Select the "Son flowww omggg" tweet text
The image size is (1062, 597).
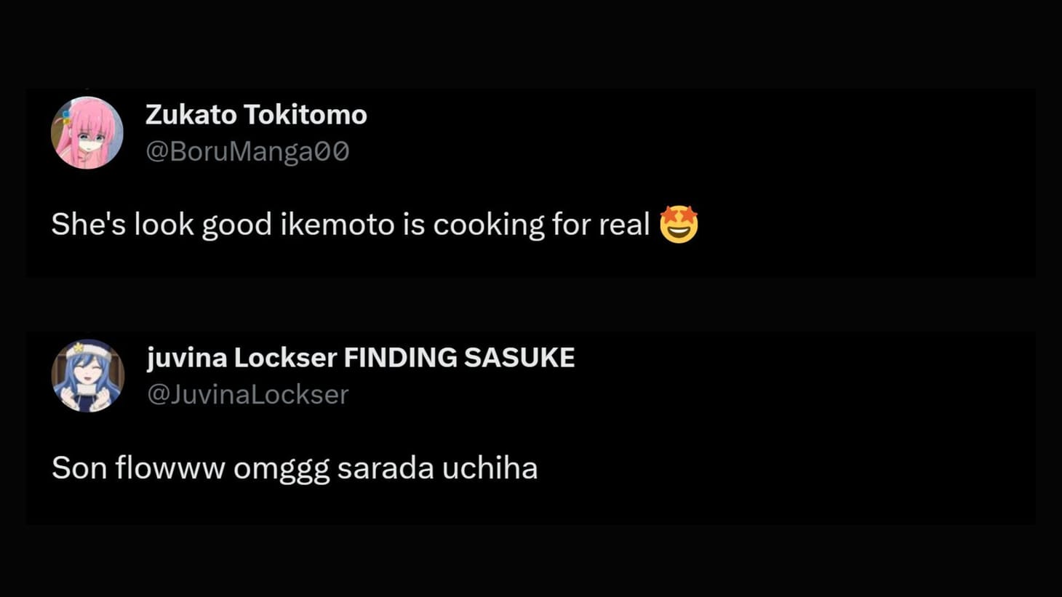point(295,468)
